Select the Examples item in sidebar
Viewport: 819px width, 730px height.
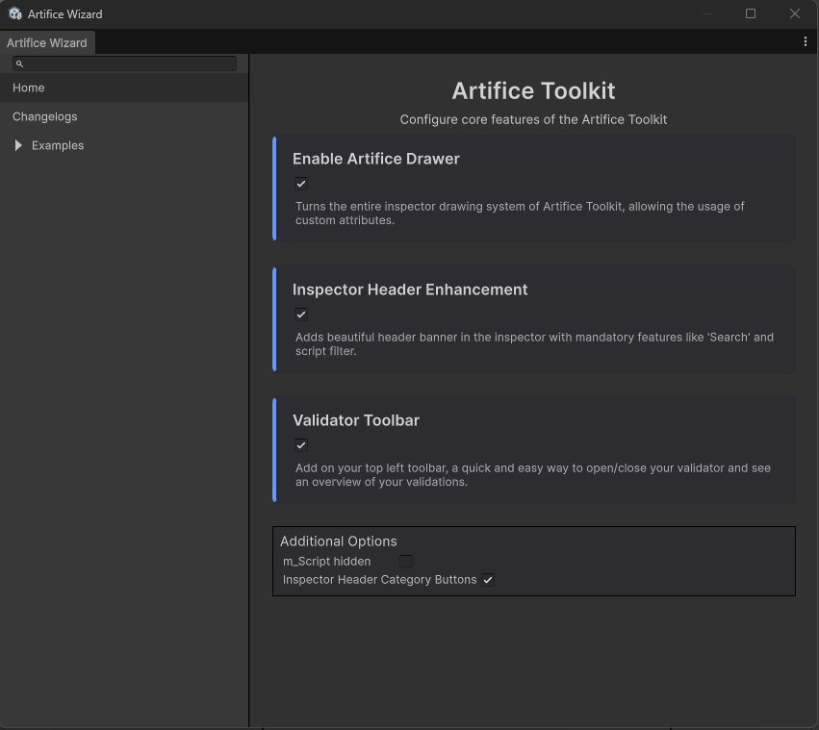[124, 145]
